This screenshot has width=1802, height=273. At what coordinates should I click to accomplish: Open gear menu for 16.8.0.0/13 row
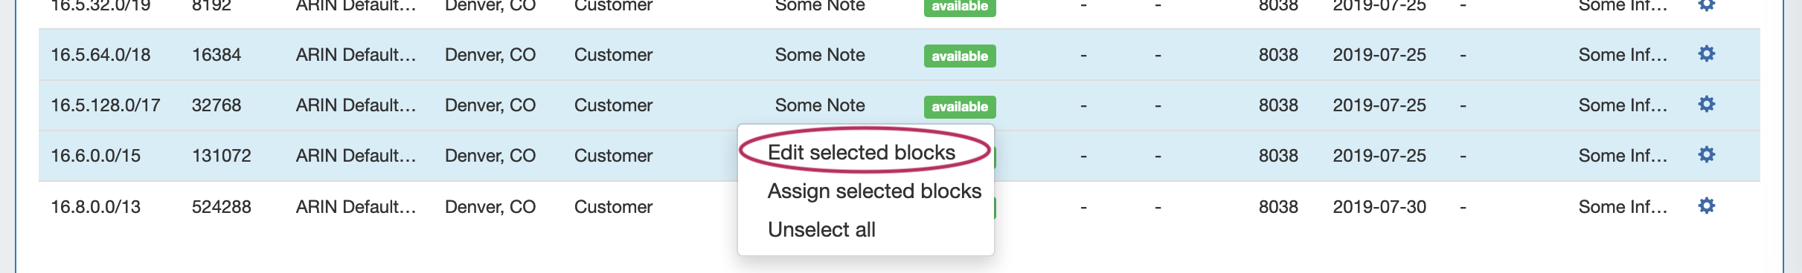1707,205
